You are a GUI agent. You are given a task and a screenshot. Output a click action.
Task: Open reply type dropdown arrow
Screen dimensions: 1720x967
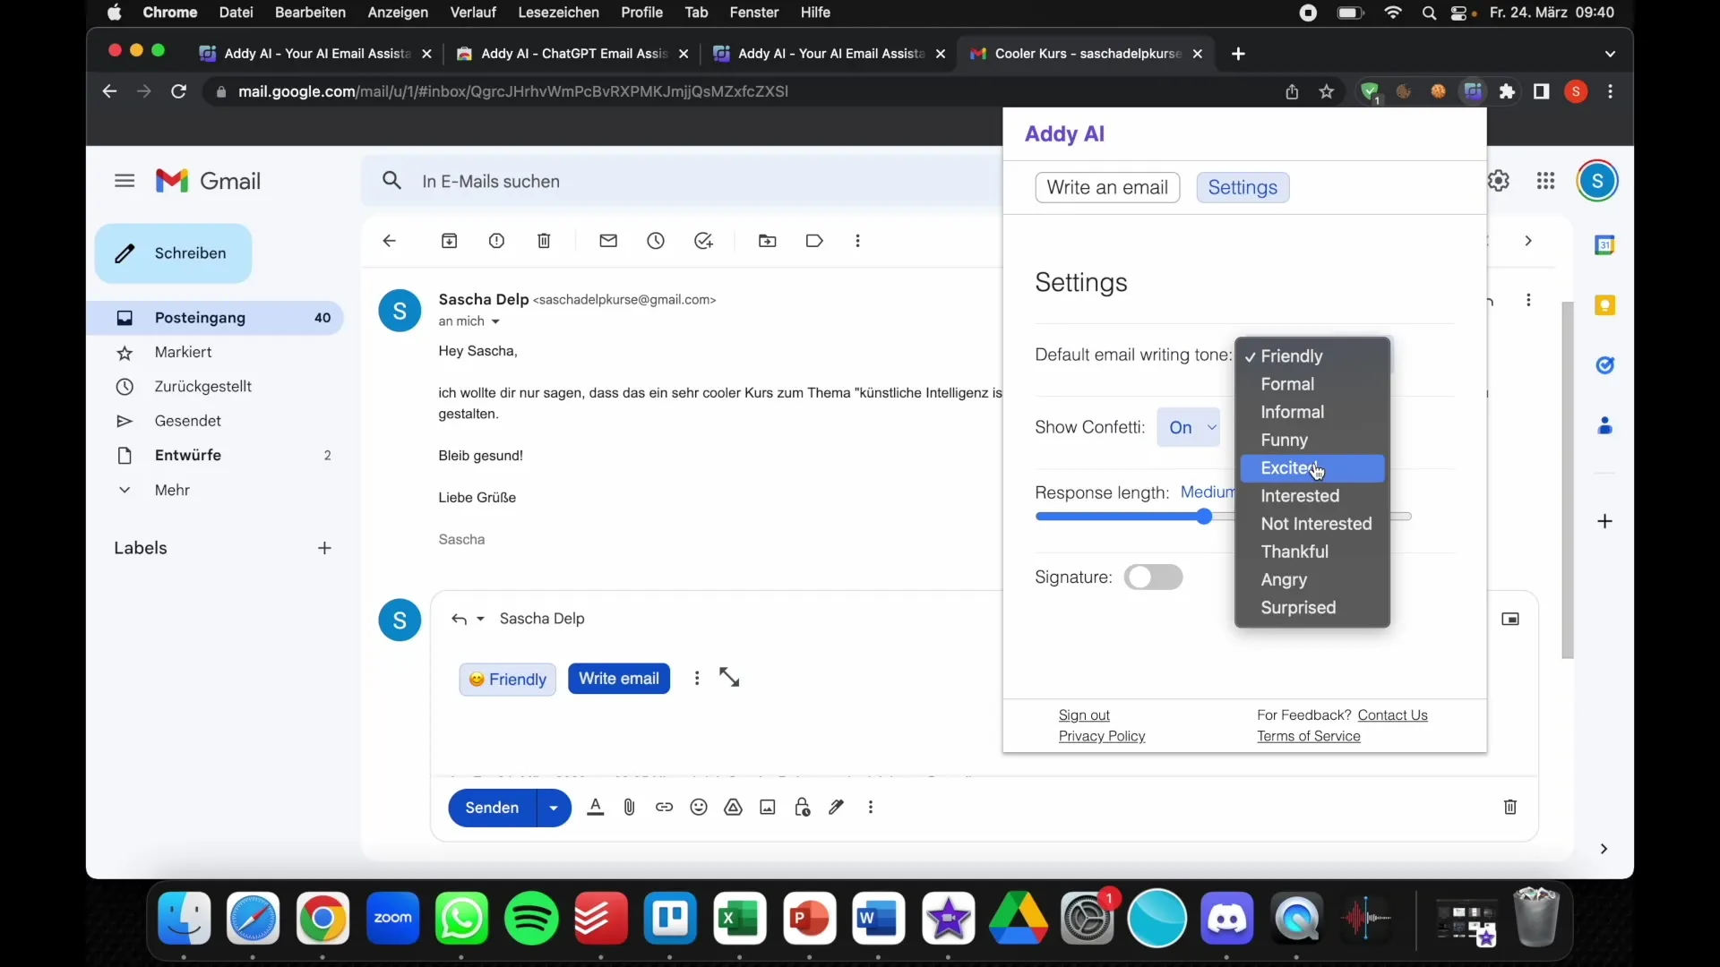coord(481,619)
